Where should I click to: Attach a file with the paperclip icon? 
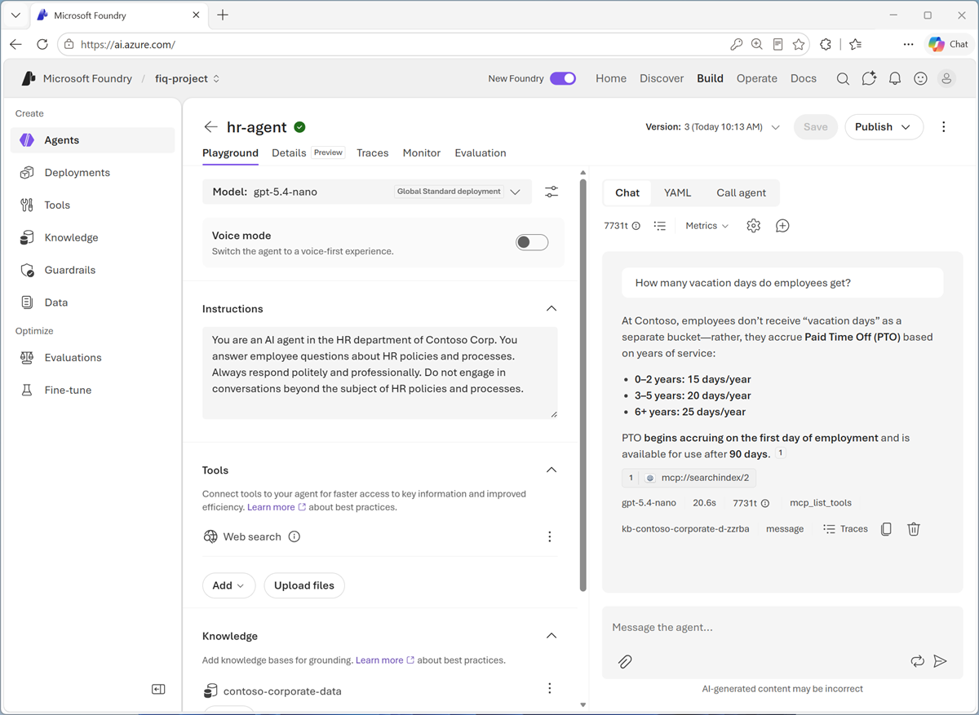coord(625,661)
